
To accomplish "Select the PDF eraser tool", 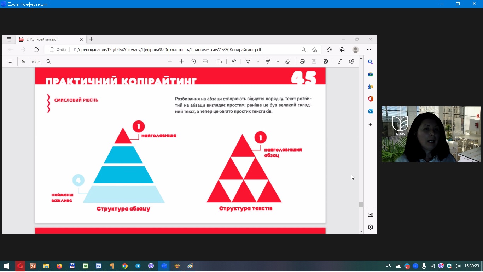I will [x=287, y=61].
